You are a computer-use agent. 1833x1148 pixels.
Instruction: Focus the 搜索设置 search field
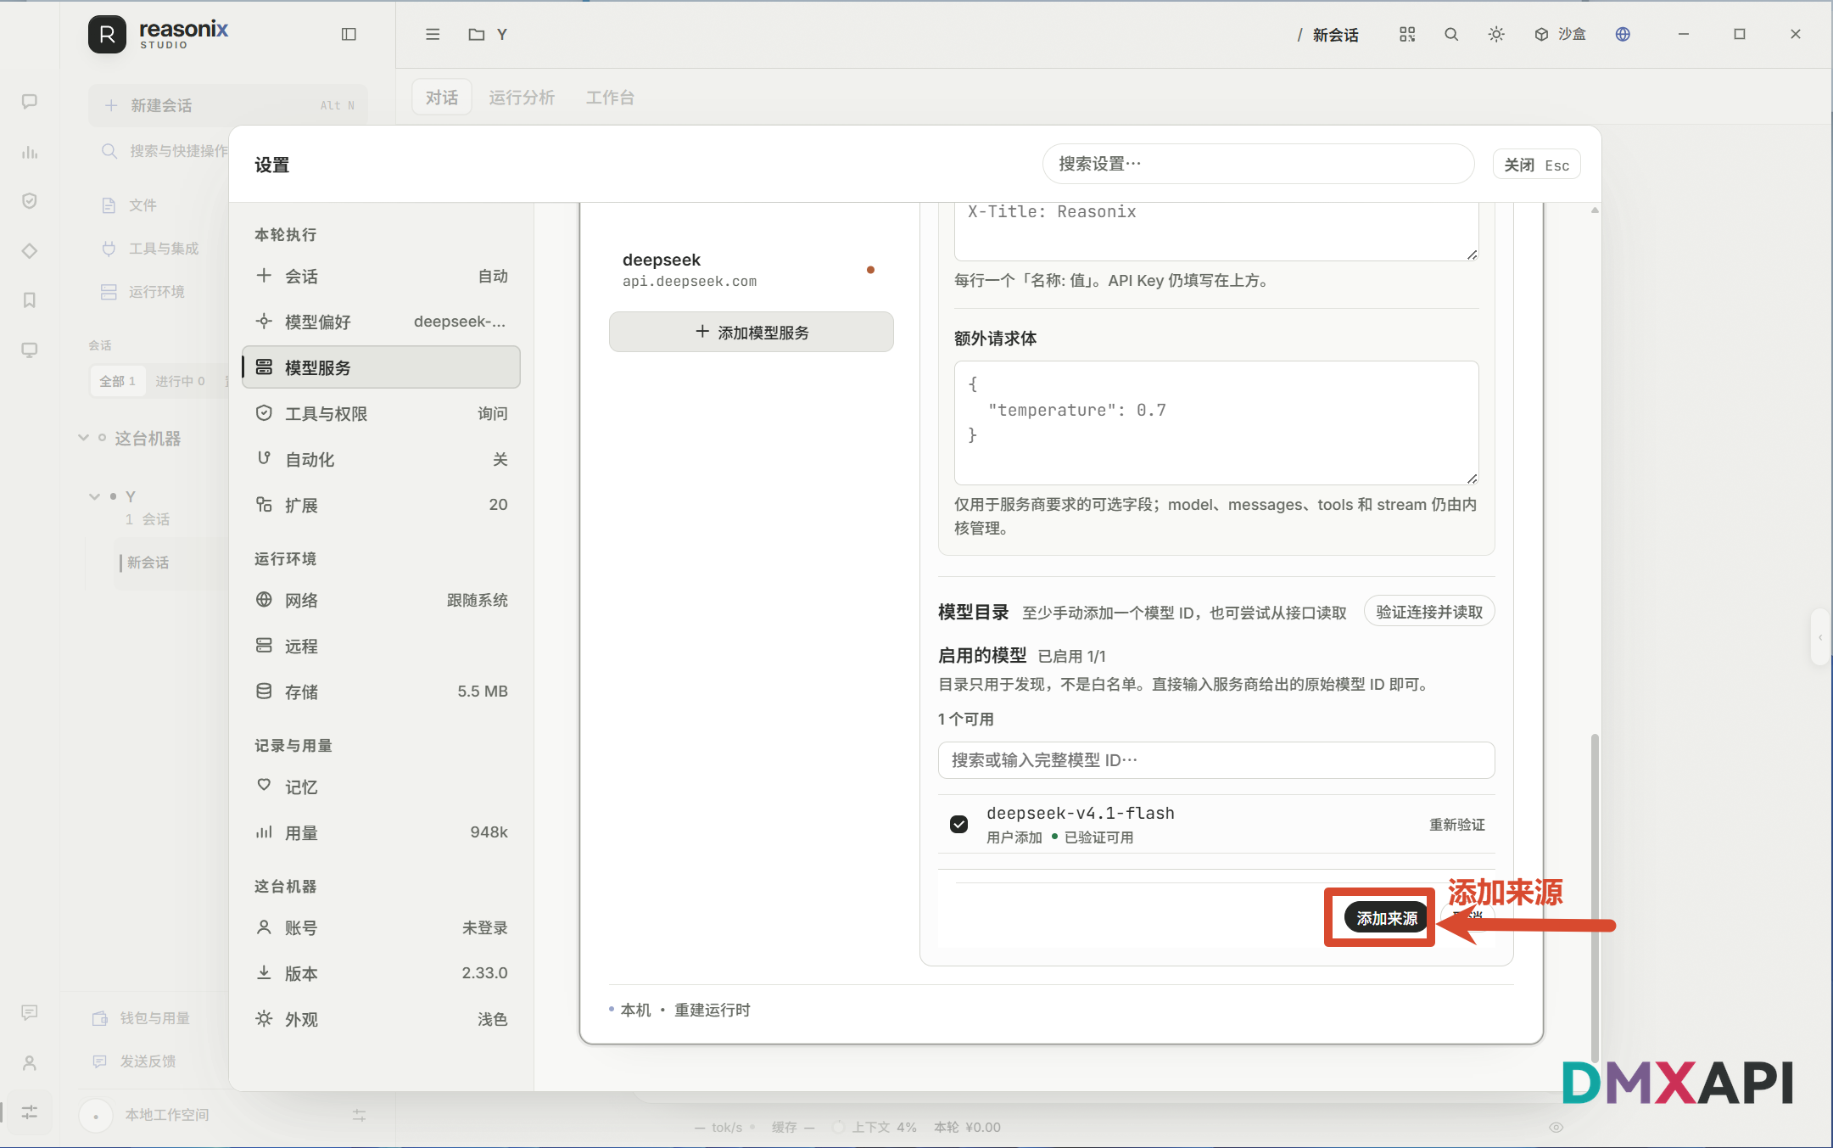tap(1258, 164)
